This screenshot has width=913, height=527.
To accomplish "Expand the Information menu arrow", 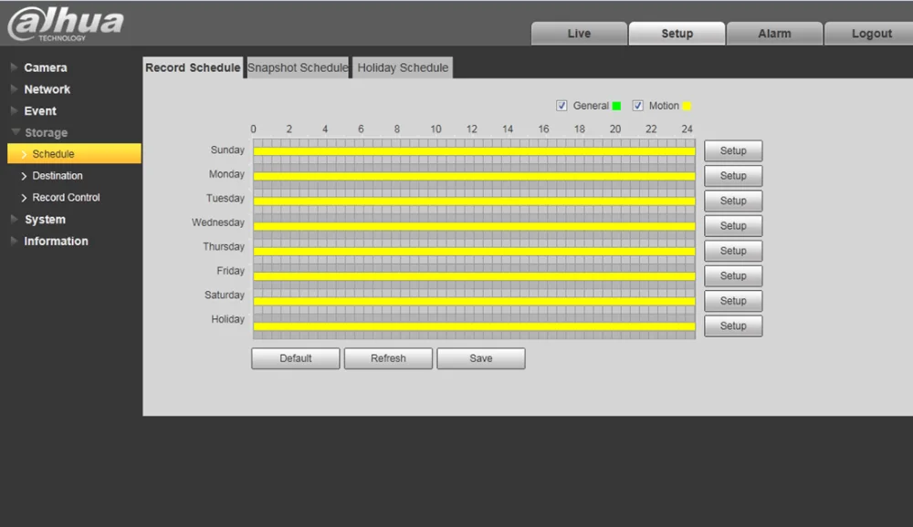I will (14, 241).
